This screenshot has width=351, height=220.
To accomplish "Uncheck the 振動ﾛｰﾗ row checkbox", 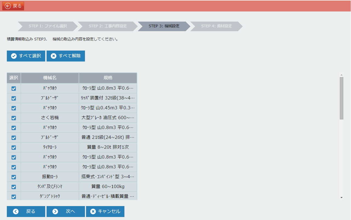I will (x=14, y=177).
